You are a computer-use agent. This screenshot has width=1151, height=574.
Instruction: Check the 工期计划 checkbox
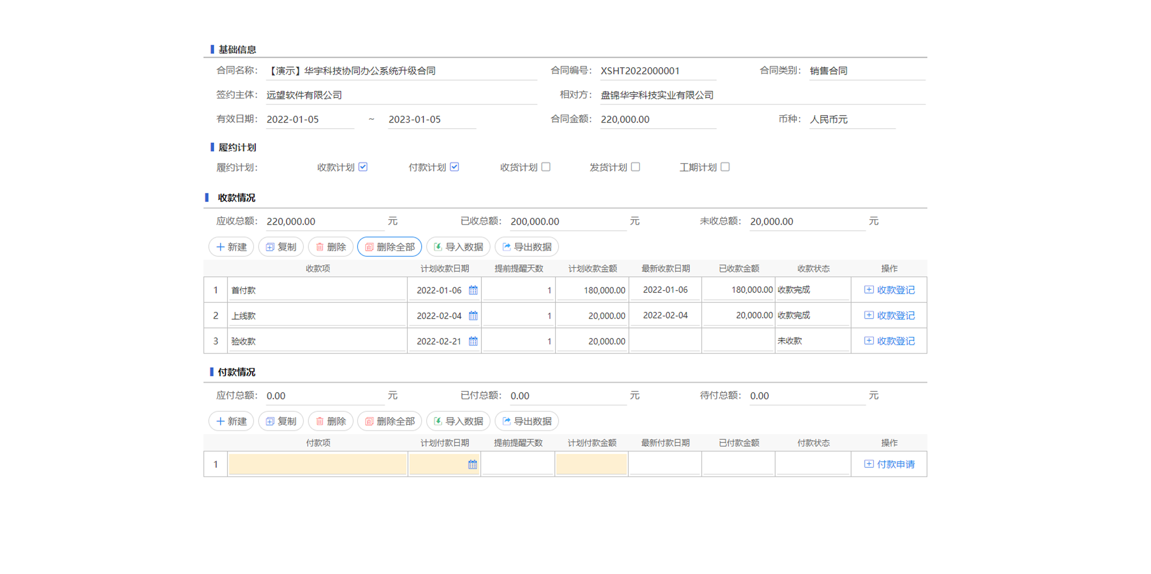[725, 167]
